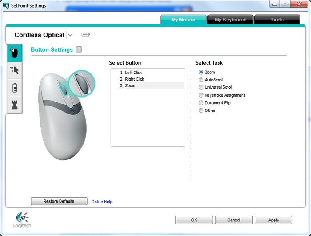Open the Button Settings sidebar icon
The width and height of the screenshot is (311, 236).
pos(15,53)
